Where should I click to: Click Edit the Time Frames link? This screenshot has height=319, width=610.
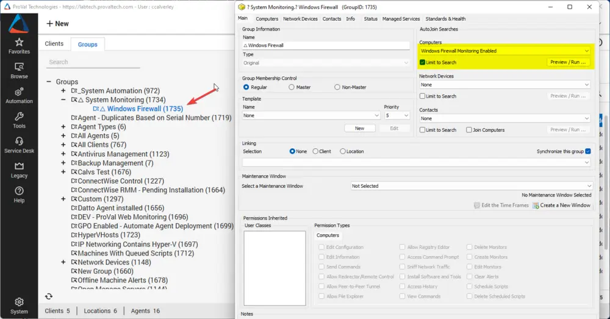505,206
